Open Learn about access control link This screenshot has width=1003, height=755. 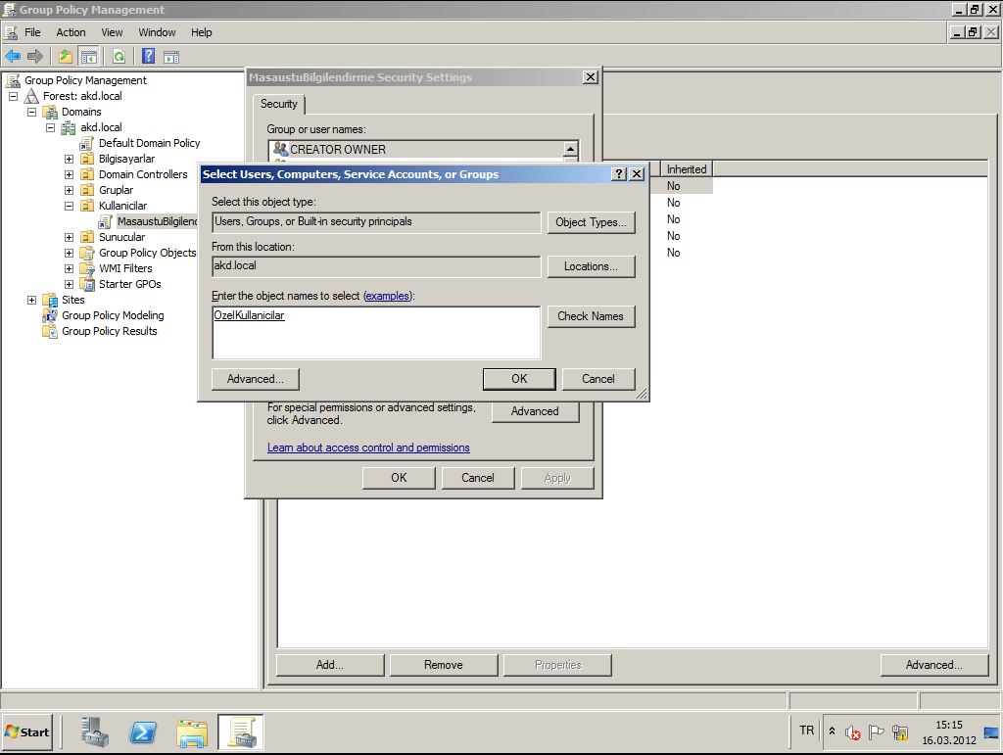coord(368,448)
